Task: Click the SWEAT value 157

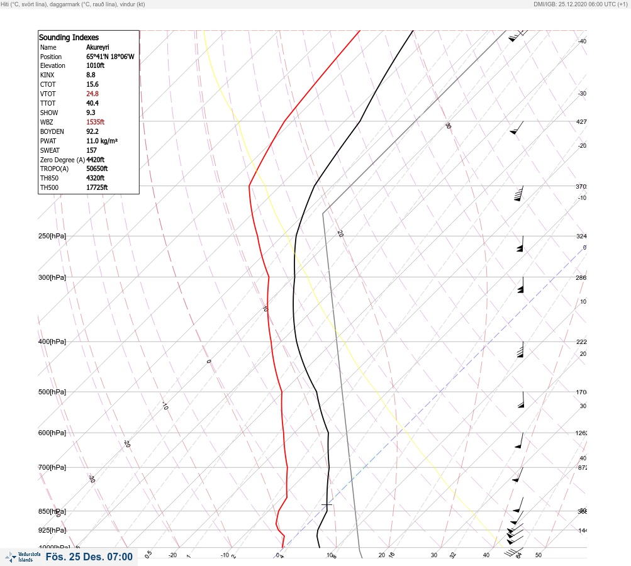Action: point(91,150)
